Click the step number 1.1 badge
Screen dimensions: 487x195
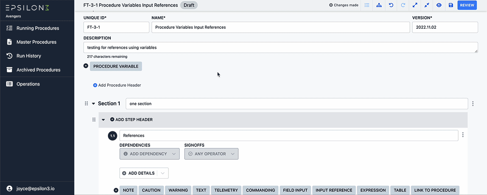point(113,135)
